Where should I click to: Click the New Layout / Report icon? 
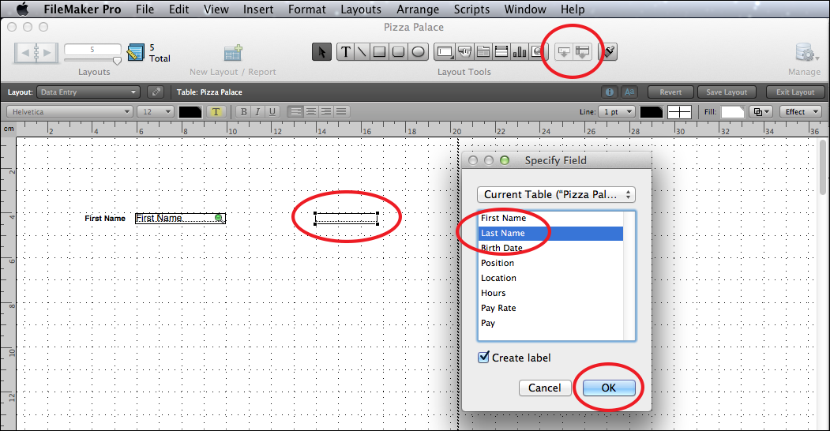click(x=233, y=53)
